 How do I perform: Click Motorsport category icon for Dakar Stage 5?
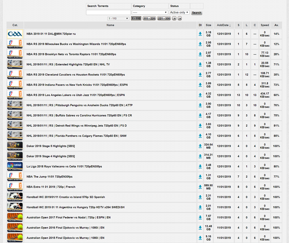click(x=15, y=146)
